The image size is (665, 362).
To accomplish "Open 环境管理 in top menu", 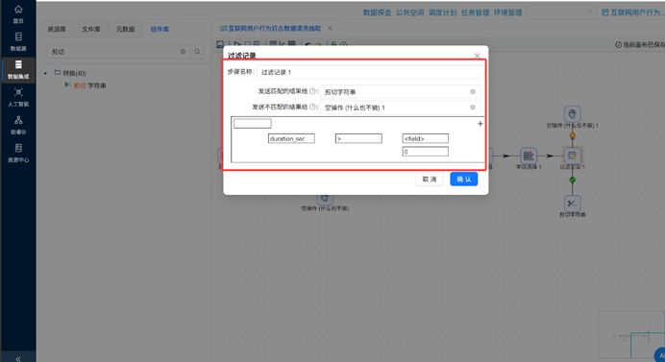I will pyautogui.click(x=507, y=12).
